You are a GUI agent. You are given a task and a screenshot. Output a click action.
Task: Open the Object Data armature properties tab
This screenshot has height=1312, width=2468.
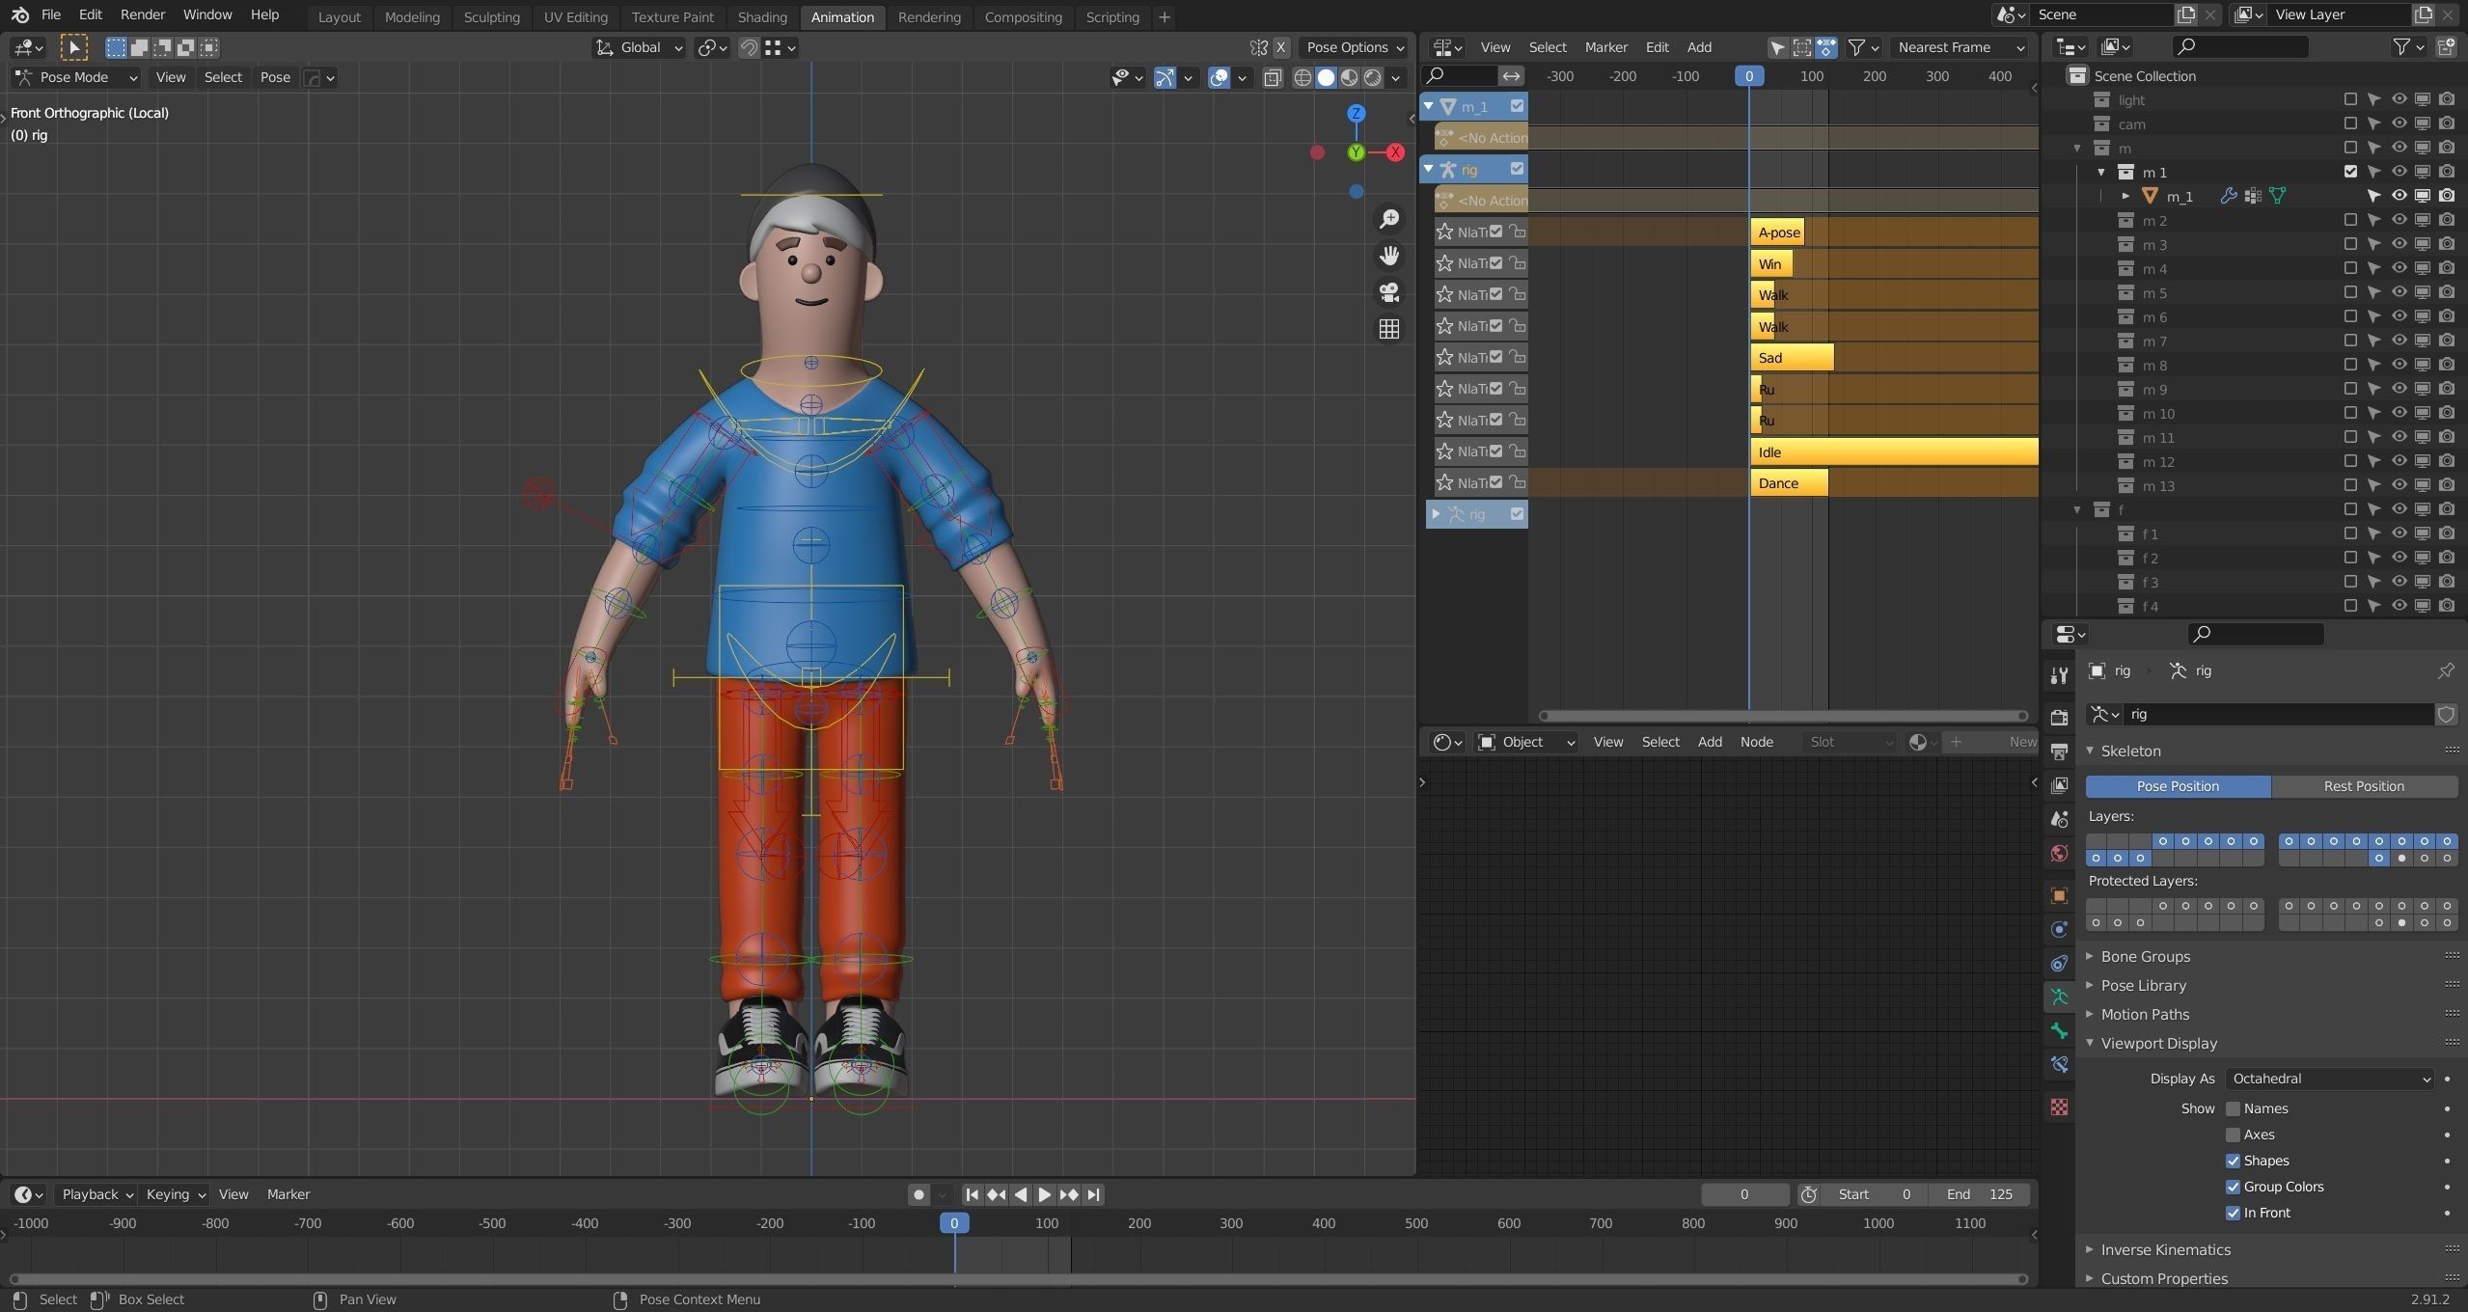tap(2059, 997)
